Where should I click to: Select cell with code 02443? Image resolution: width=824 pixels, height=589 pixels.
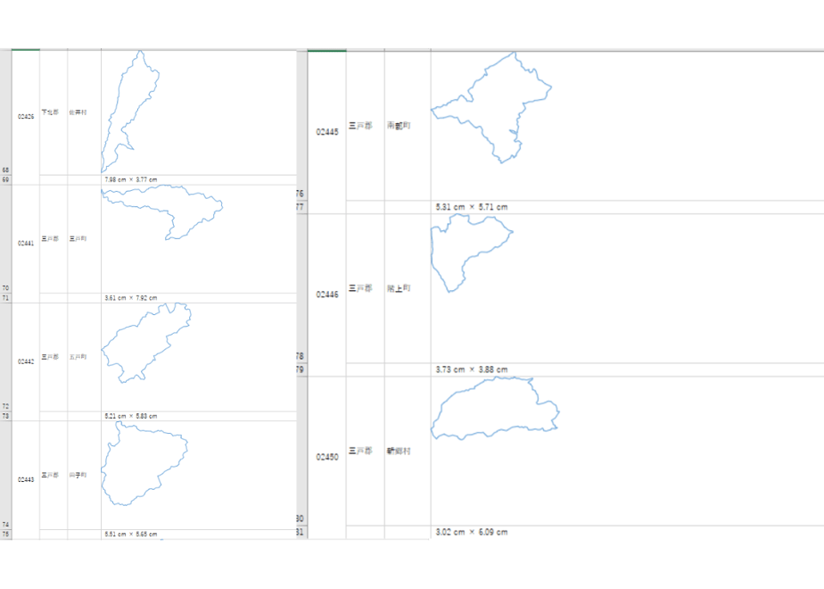click(x=26, y=479)
